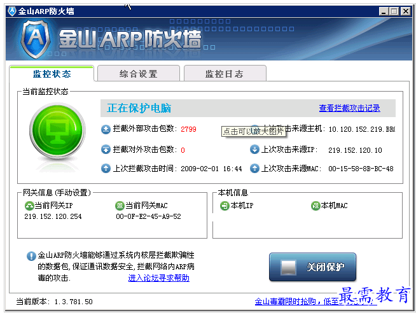Click the 点击可以放大图片 tooltip
Viewport: 416px width, 315px height.
point(254,131)
